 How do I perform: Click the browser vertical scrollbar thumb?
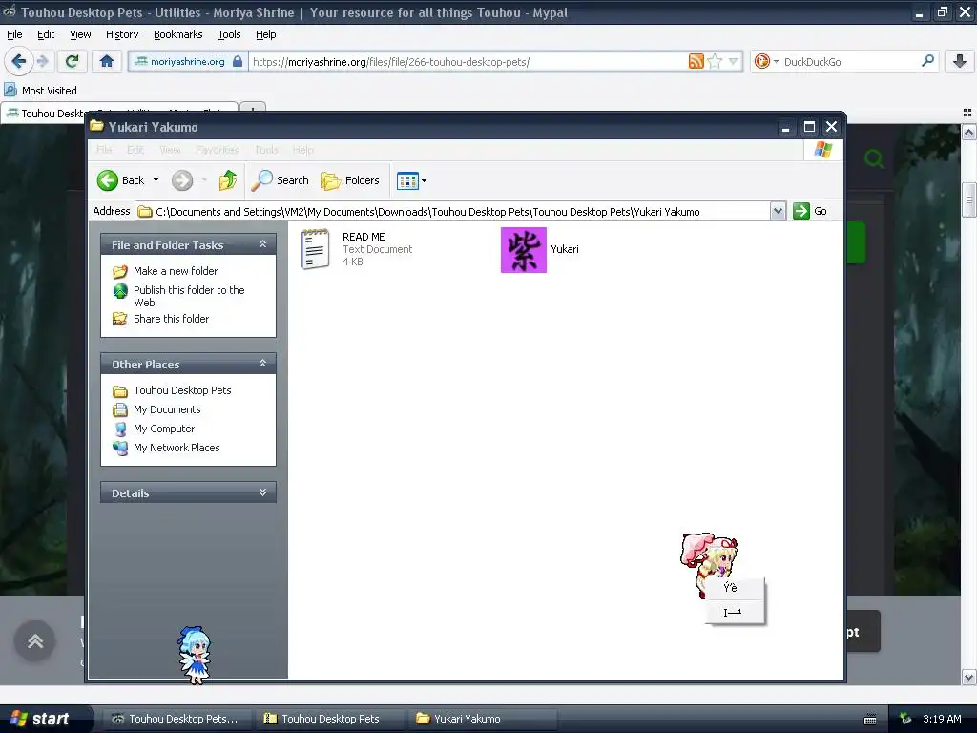click(x=969, y=200)
